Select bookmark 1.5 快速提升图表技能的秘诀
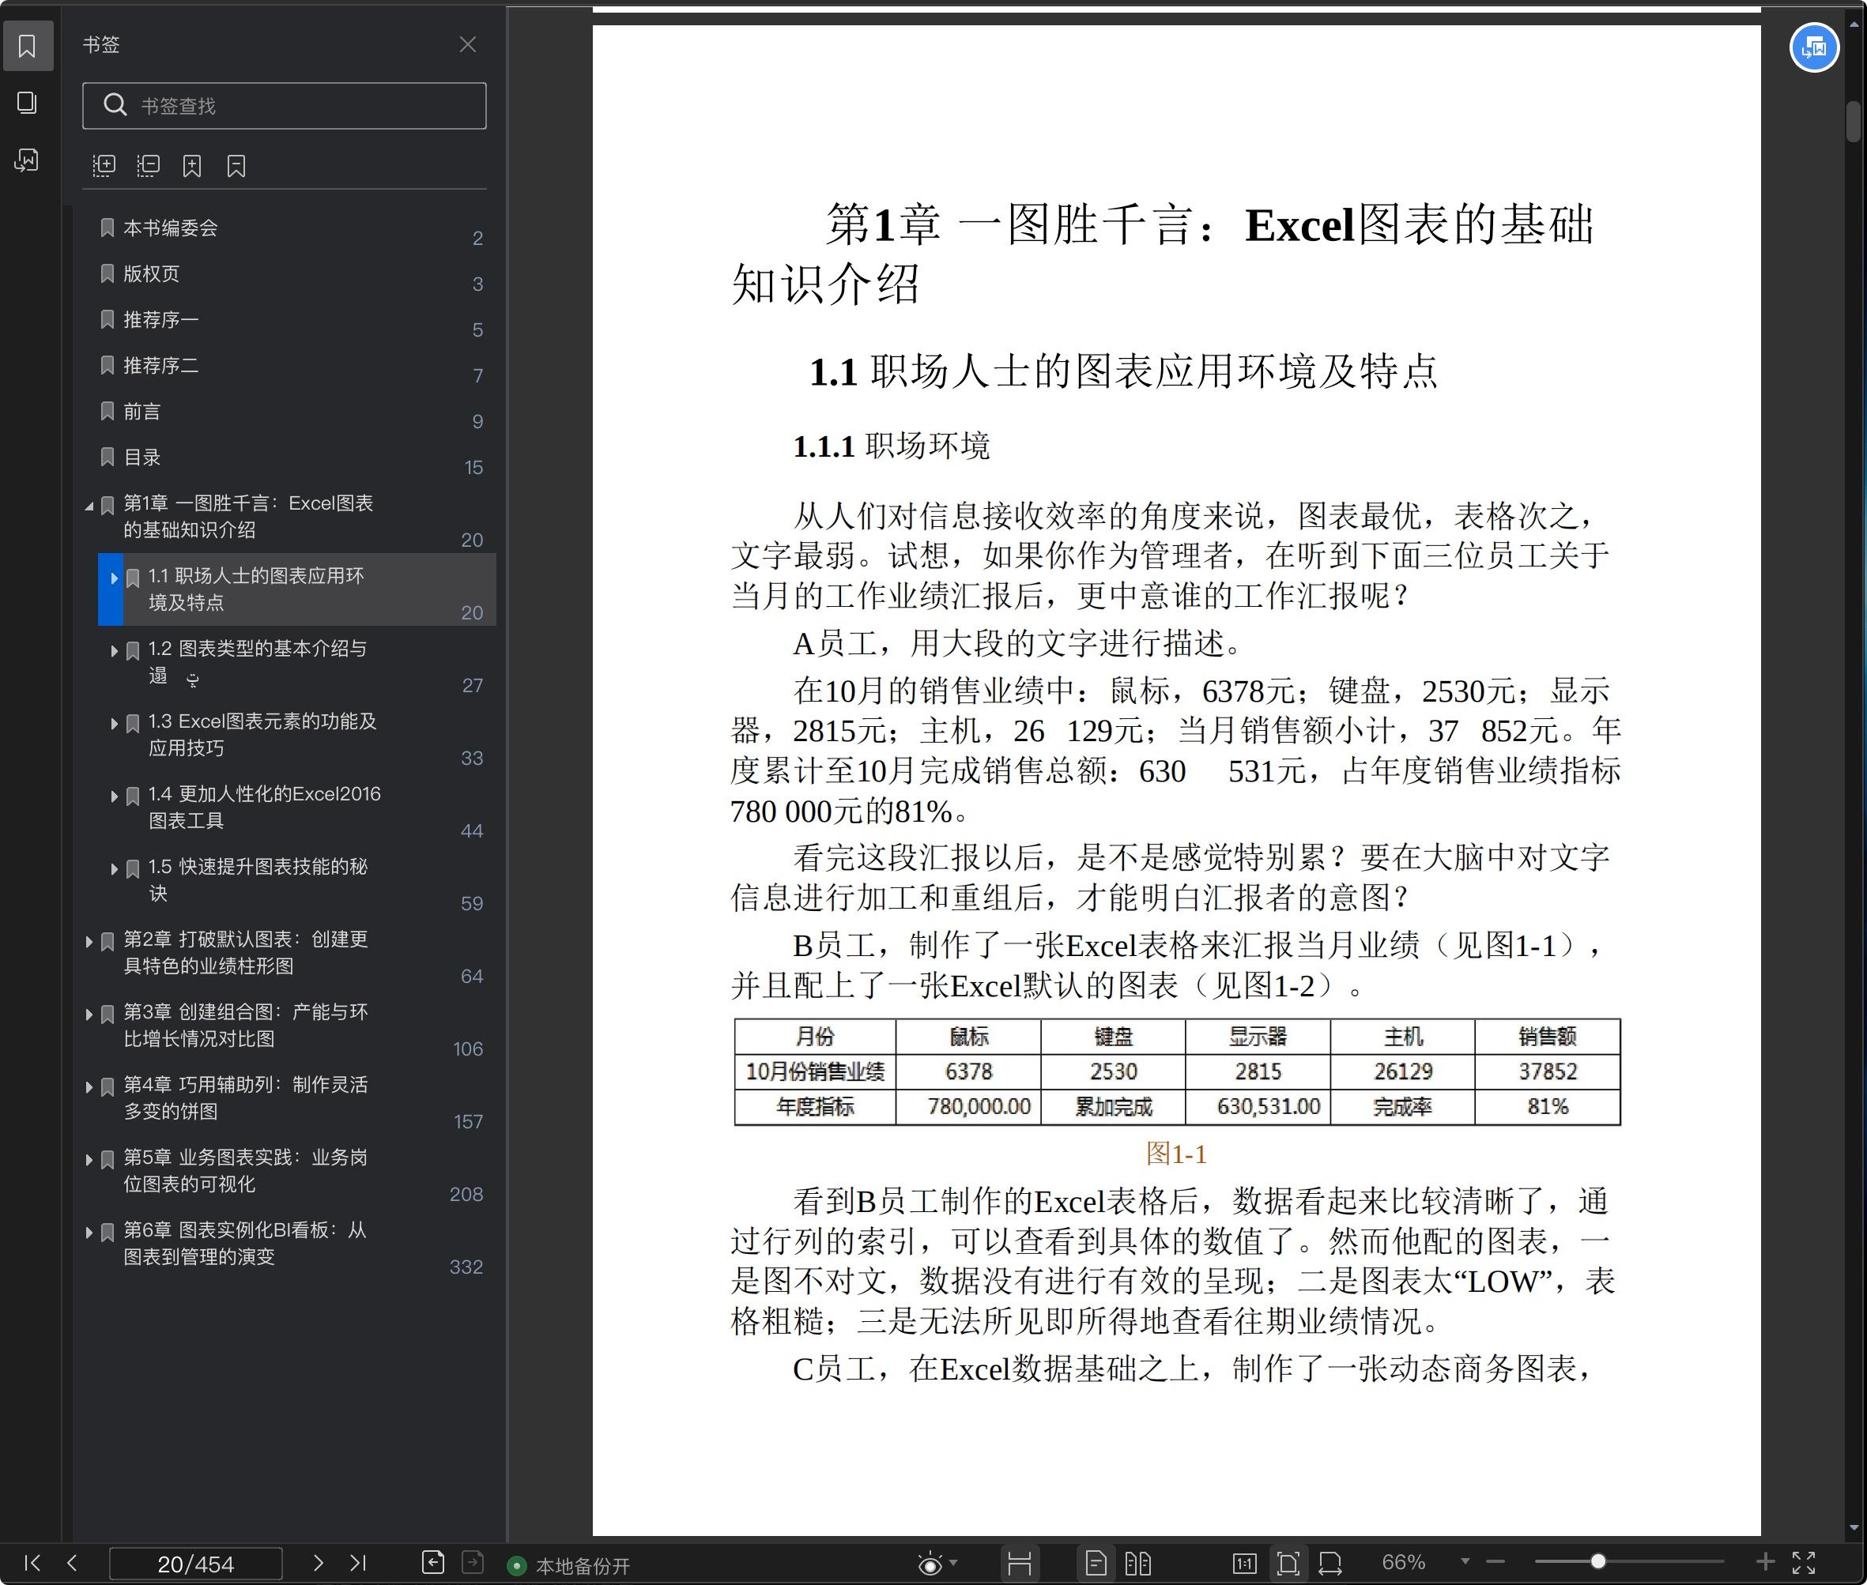Screen dimensions: 1867x1585 tap(258, 879)
